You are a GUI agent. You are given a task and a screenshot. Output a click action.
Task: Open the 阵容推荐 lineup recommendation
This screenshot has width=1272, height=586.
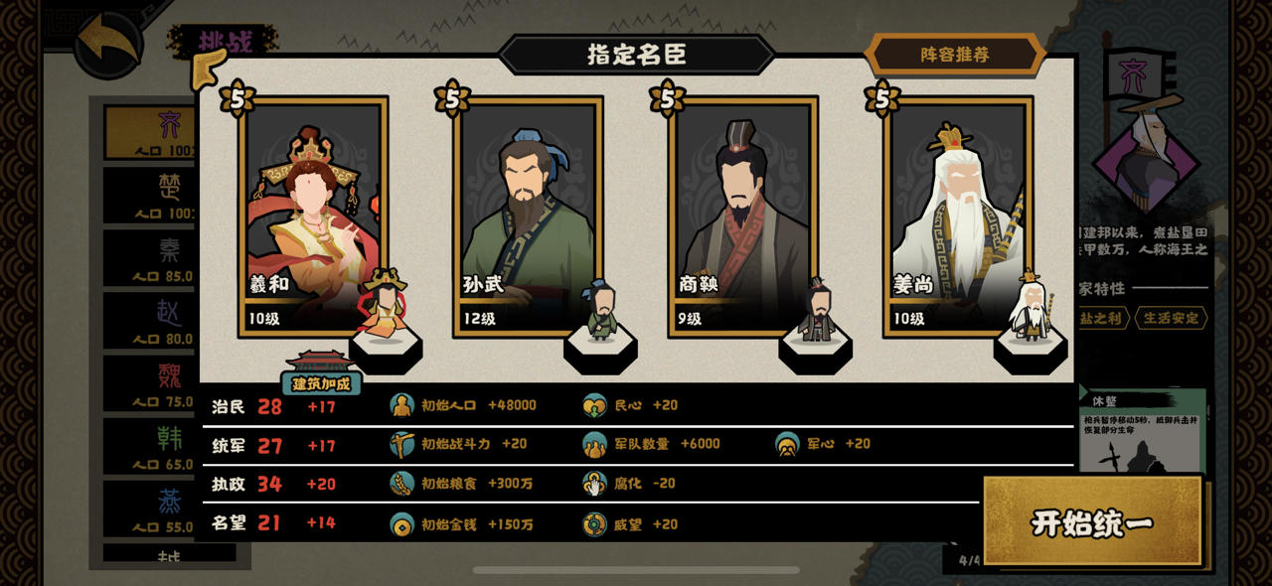955,55
